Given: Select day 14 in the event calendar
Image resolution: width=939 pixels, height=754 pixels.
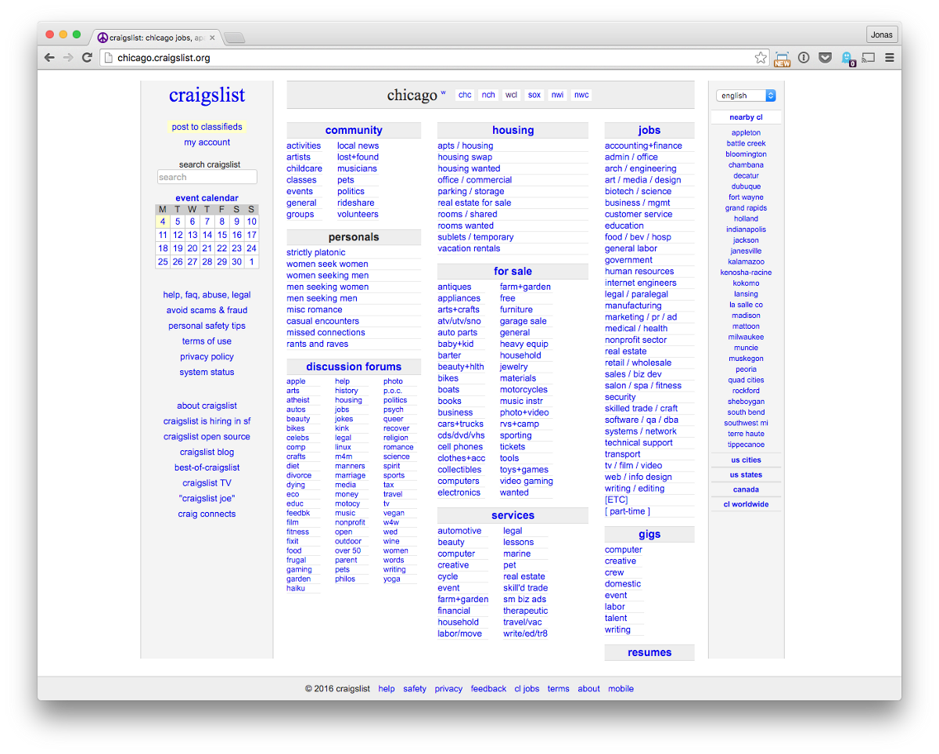Looking at the screenshot, I should [207, 235].
